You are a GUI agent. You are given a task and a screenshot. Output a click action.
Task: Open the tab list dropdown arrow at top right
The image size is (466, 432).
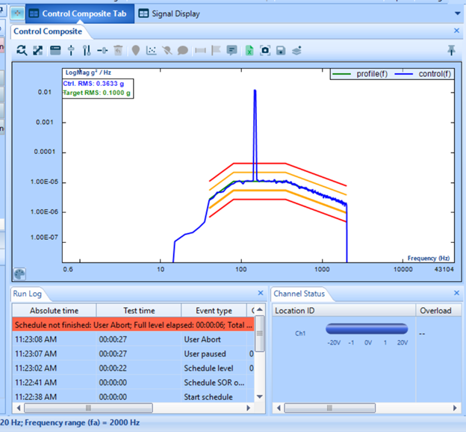click(x=458, y=13)
